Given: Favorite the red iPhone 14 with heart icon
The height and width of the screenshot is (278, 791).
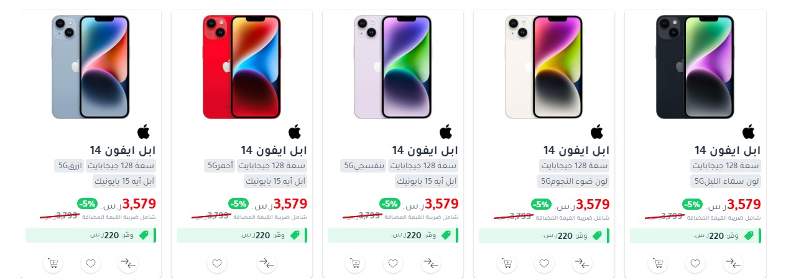Looking at the screenshot, I should coord(217,263).
